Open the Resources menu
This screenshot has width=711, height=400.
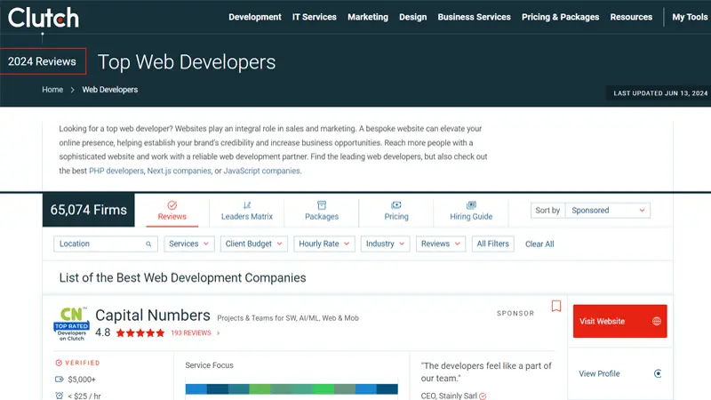click(631, 17)
